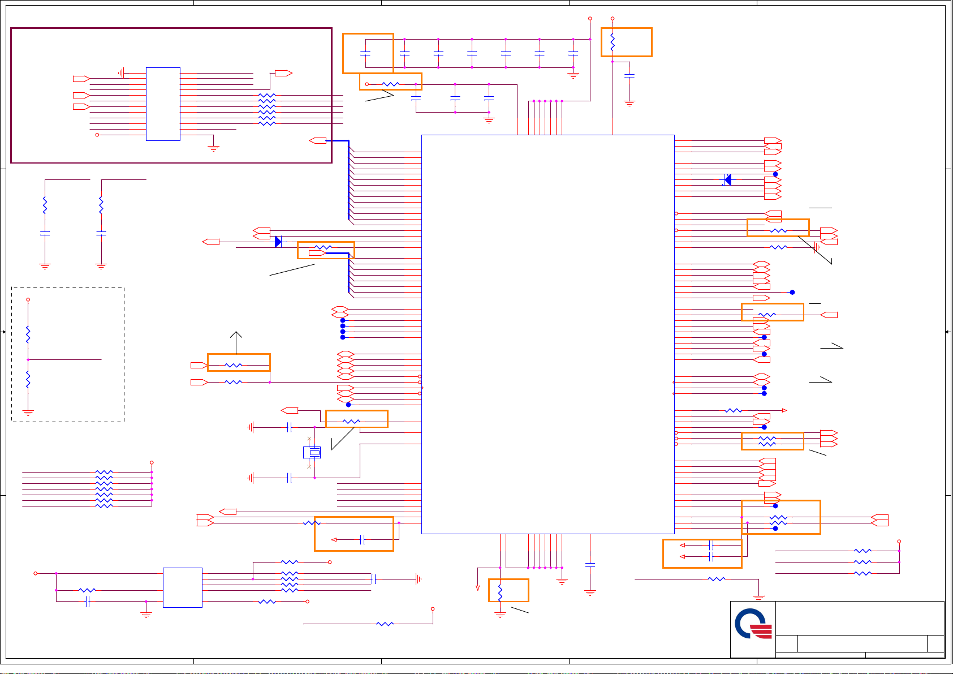This screenshot has width=953, height=674.
Task: Click the Quanta logo in title block
Action: coord(753,624)
